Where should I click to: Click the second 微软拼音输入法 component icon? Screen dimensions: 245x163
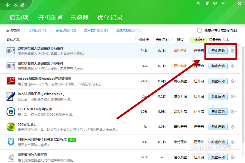(x=11, y=66)
